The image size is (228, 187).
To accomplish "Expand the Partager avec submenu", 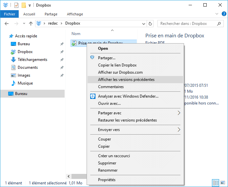I will [x=135, y=113].
